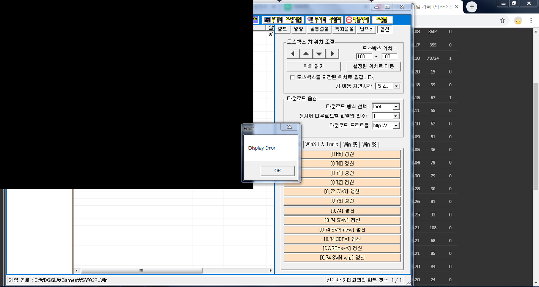Image resolution: width=539 pixels, height=287 pixels.
Task: Switch to the 정보 tab
Action: click(x=282, y=29)
